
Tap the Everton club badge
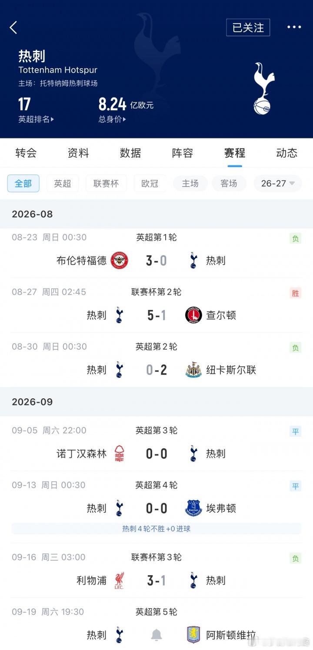(193, 508)
